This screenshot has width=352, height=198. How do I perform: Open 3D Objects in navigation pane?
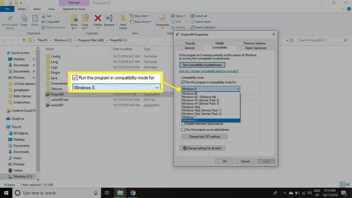click(21, 133)
